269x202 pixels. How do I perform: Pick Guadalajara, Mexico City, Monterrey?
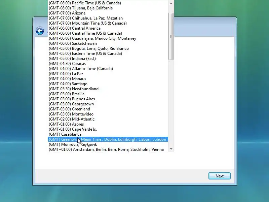click(108, 38)
